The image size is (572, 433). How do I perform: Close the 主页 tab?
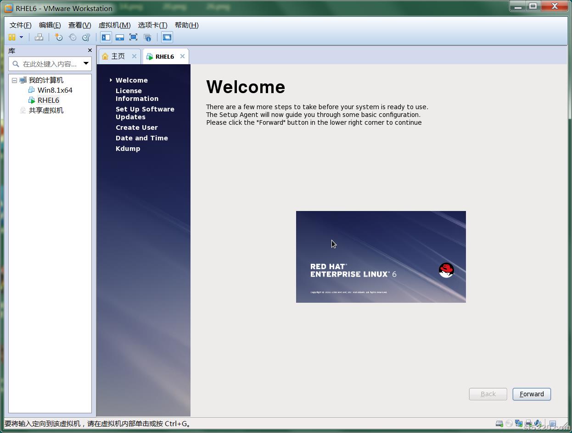coord(134,56)
